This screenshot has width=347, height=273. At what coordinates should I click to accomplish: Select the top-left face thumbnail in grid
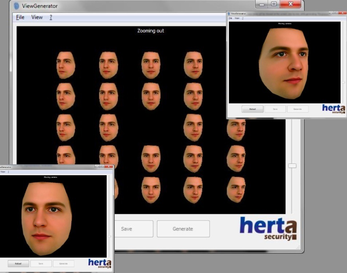pos(66,65)
